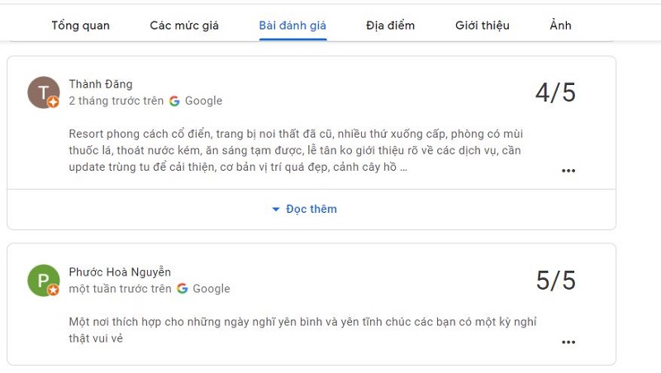Switch to the Tổng quan tab
This screenshot has height=373, width=661.
[x=80, y=26]
